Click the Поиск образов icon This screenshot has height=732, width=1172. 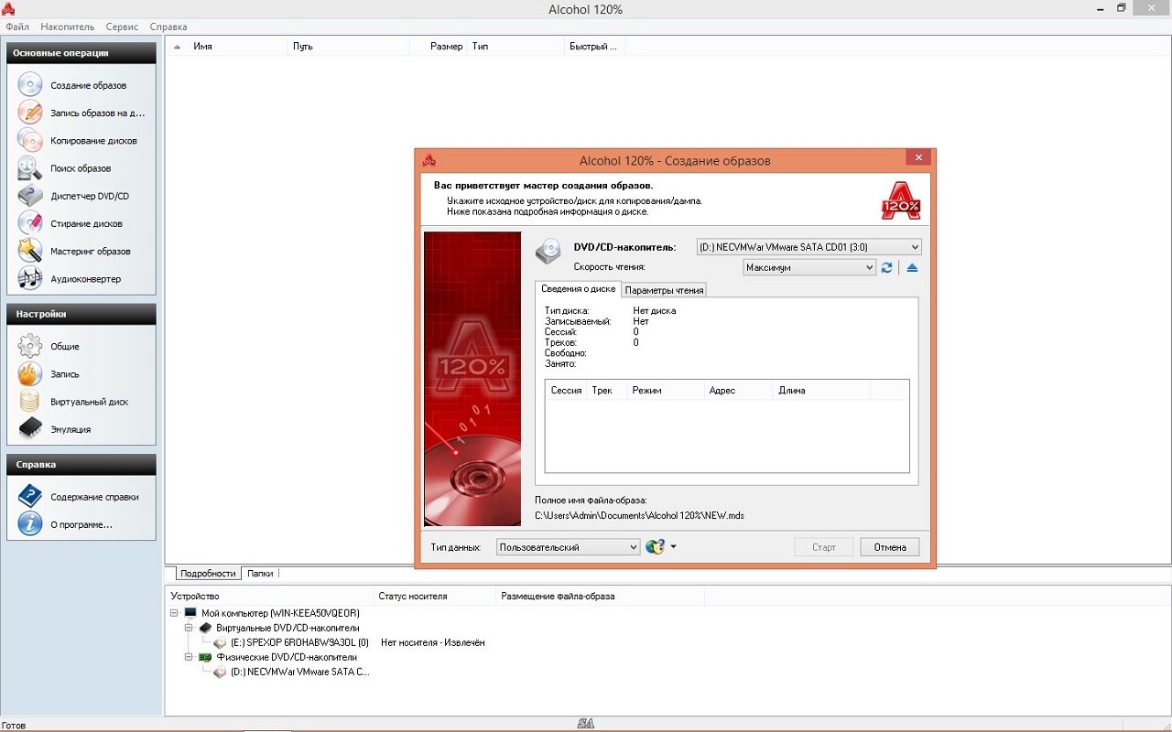(x=30, y=168)
